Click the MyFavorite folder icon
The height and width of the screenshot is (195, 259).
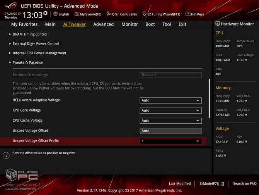pos(77,14)
